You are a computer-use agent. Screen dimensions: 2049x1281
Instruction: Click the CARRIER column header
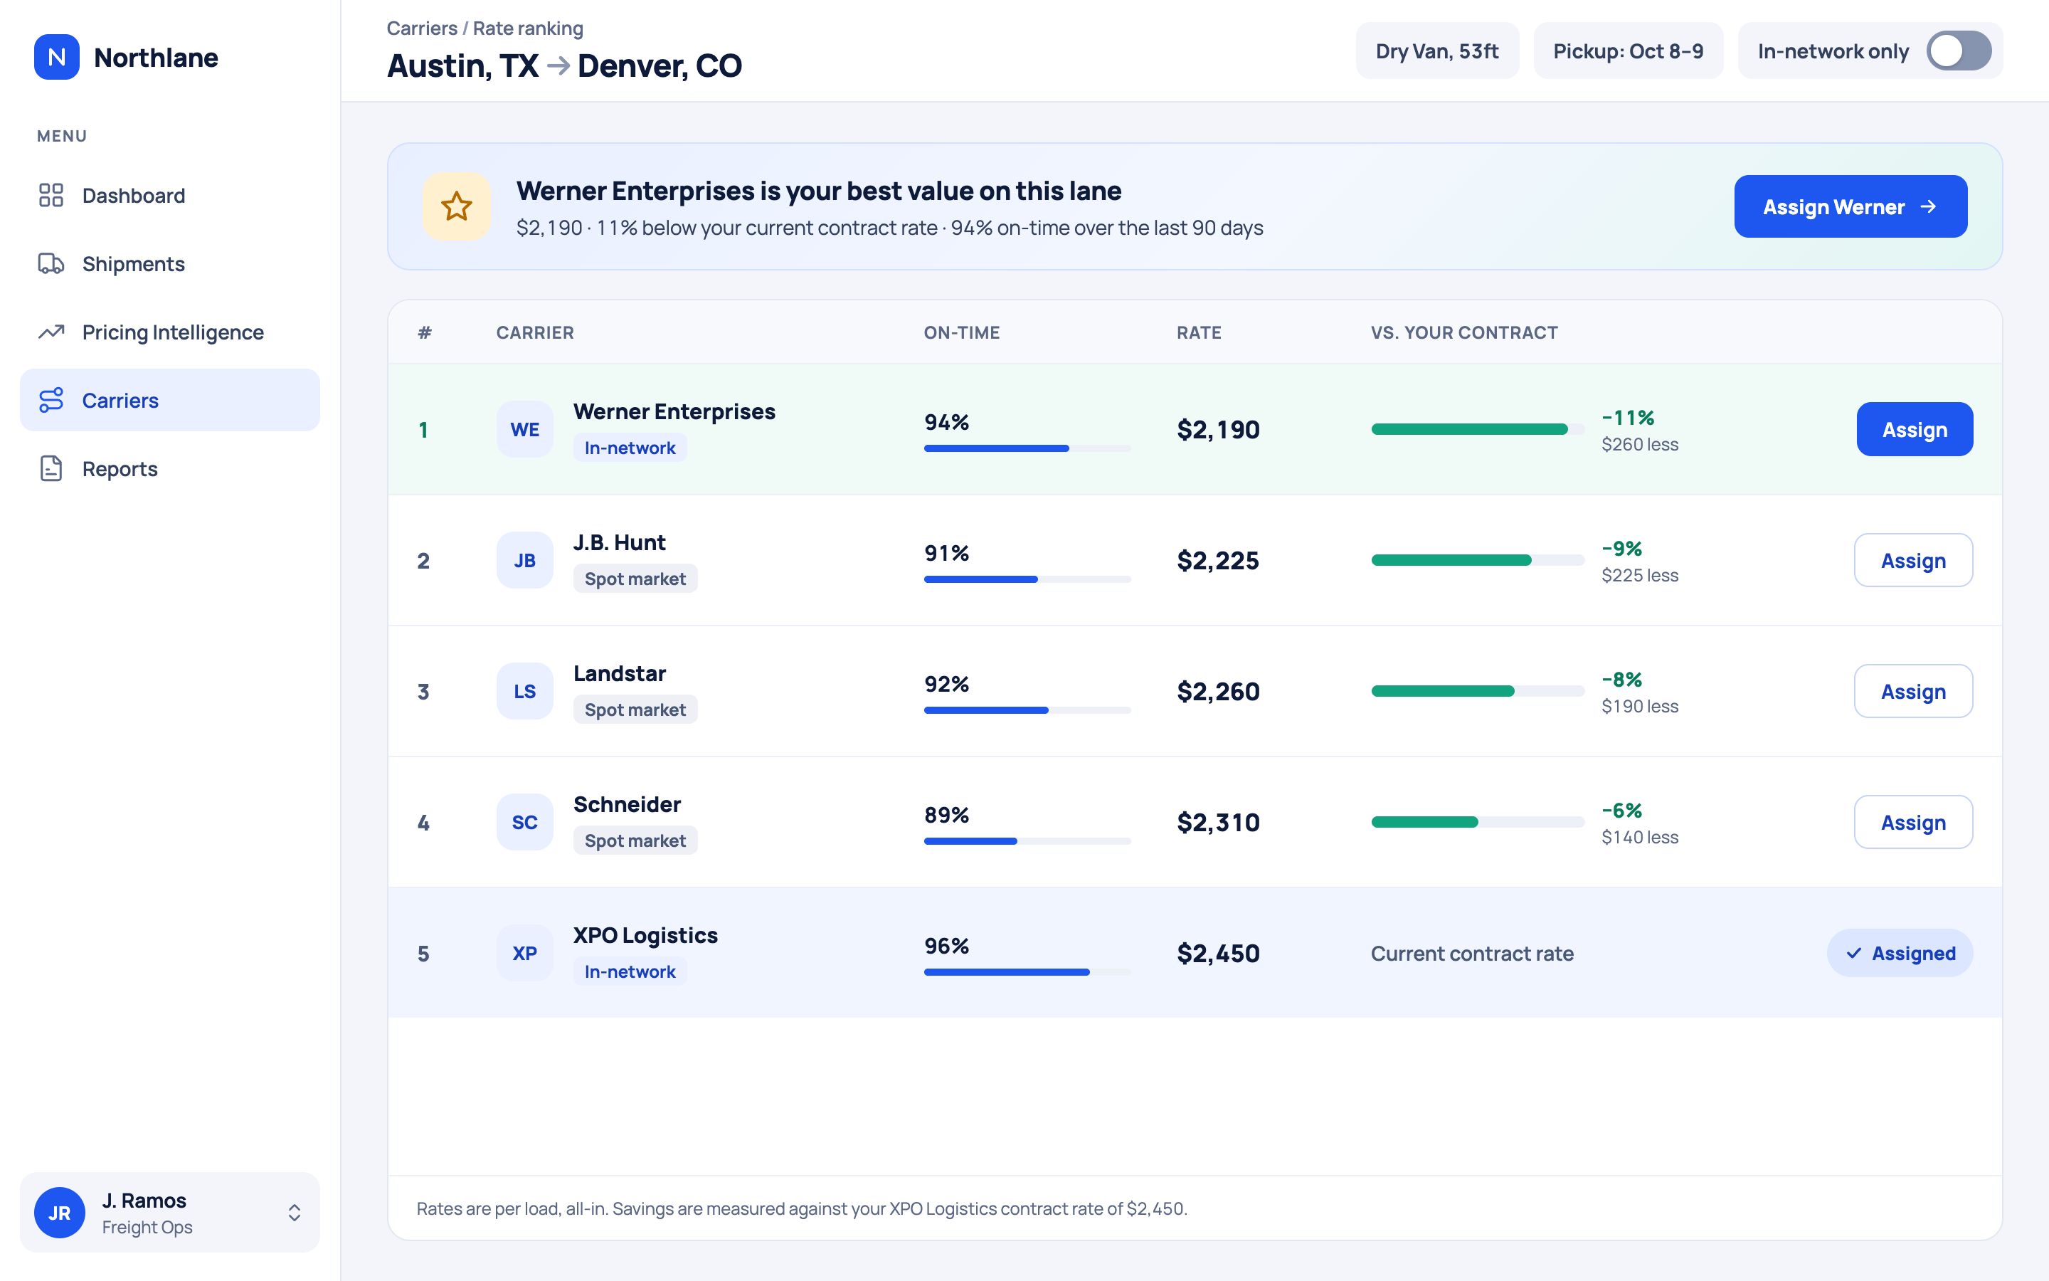click(x=535, y=332)
